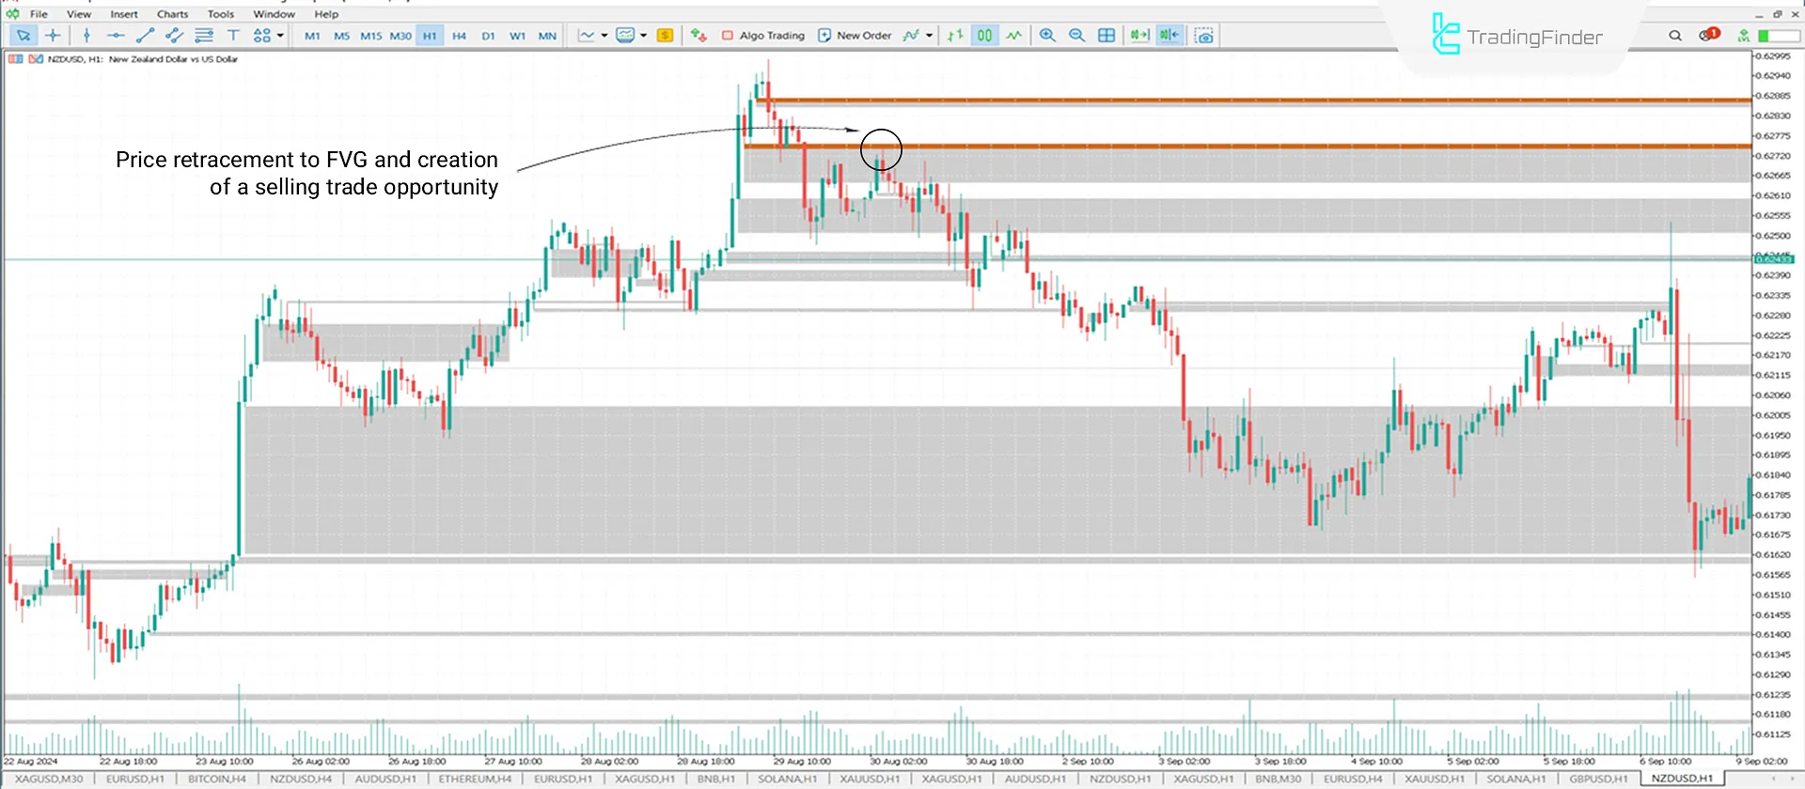Switch to the XAGUSD,M30 chart tab

49,779
